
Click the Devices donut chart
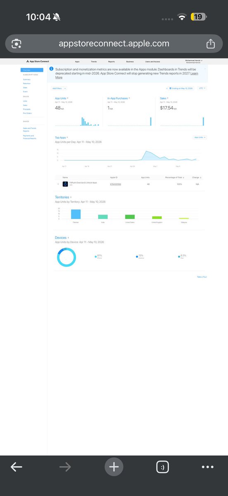[66, 257]
